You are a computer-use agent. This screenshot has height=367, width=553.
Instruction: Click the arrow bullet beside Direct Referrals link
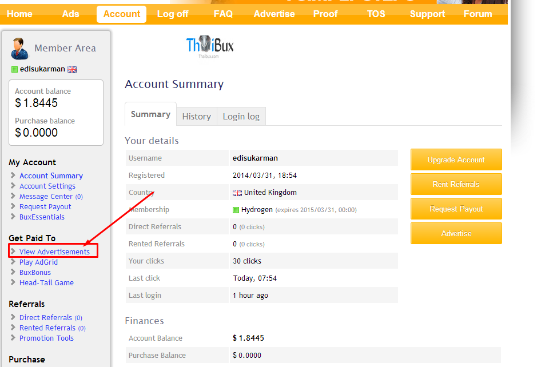(x=13, y=317)
